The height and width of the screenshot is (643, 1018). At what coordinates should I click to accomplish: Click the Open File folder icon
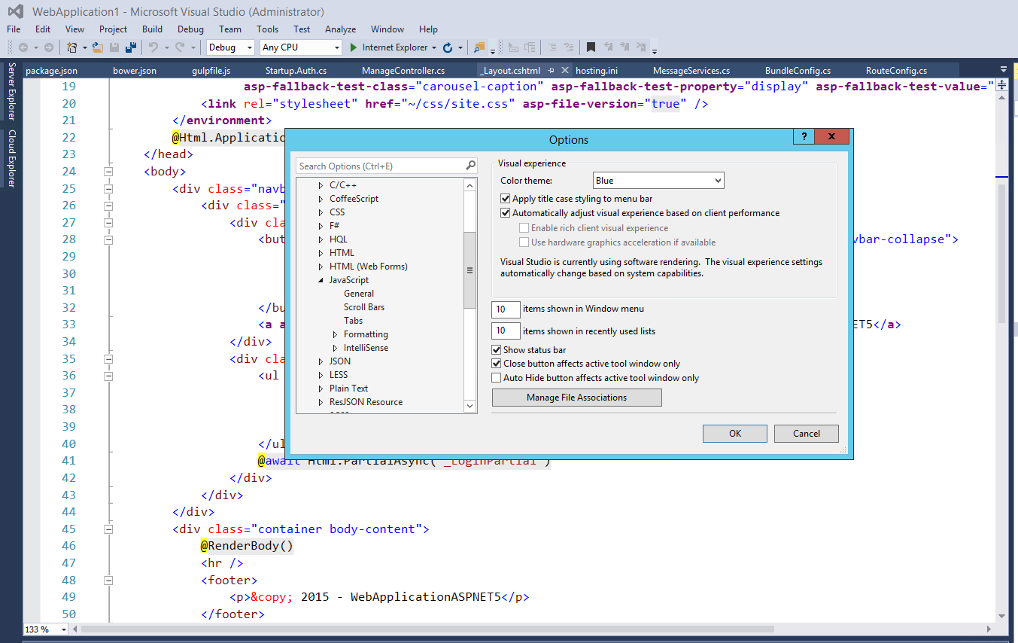(x=99, y=47)
